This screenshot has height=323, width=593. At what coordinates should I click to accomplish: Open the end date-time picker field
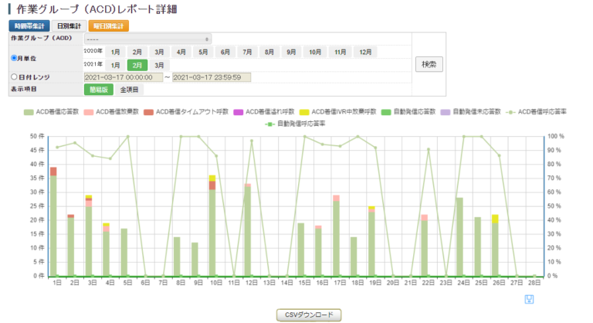point(212,77)
